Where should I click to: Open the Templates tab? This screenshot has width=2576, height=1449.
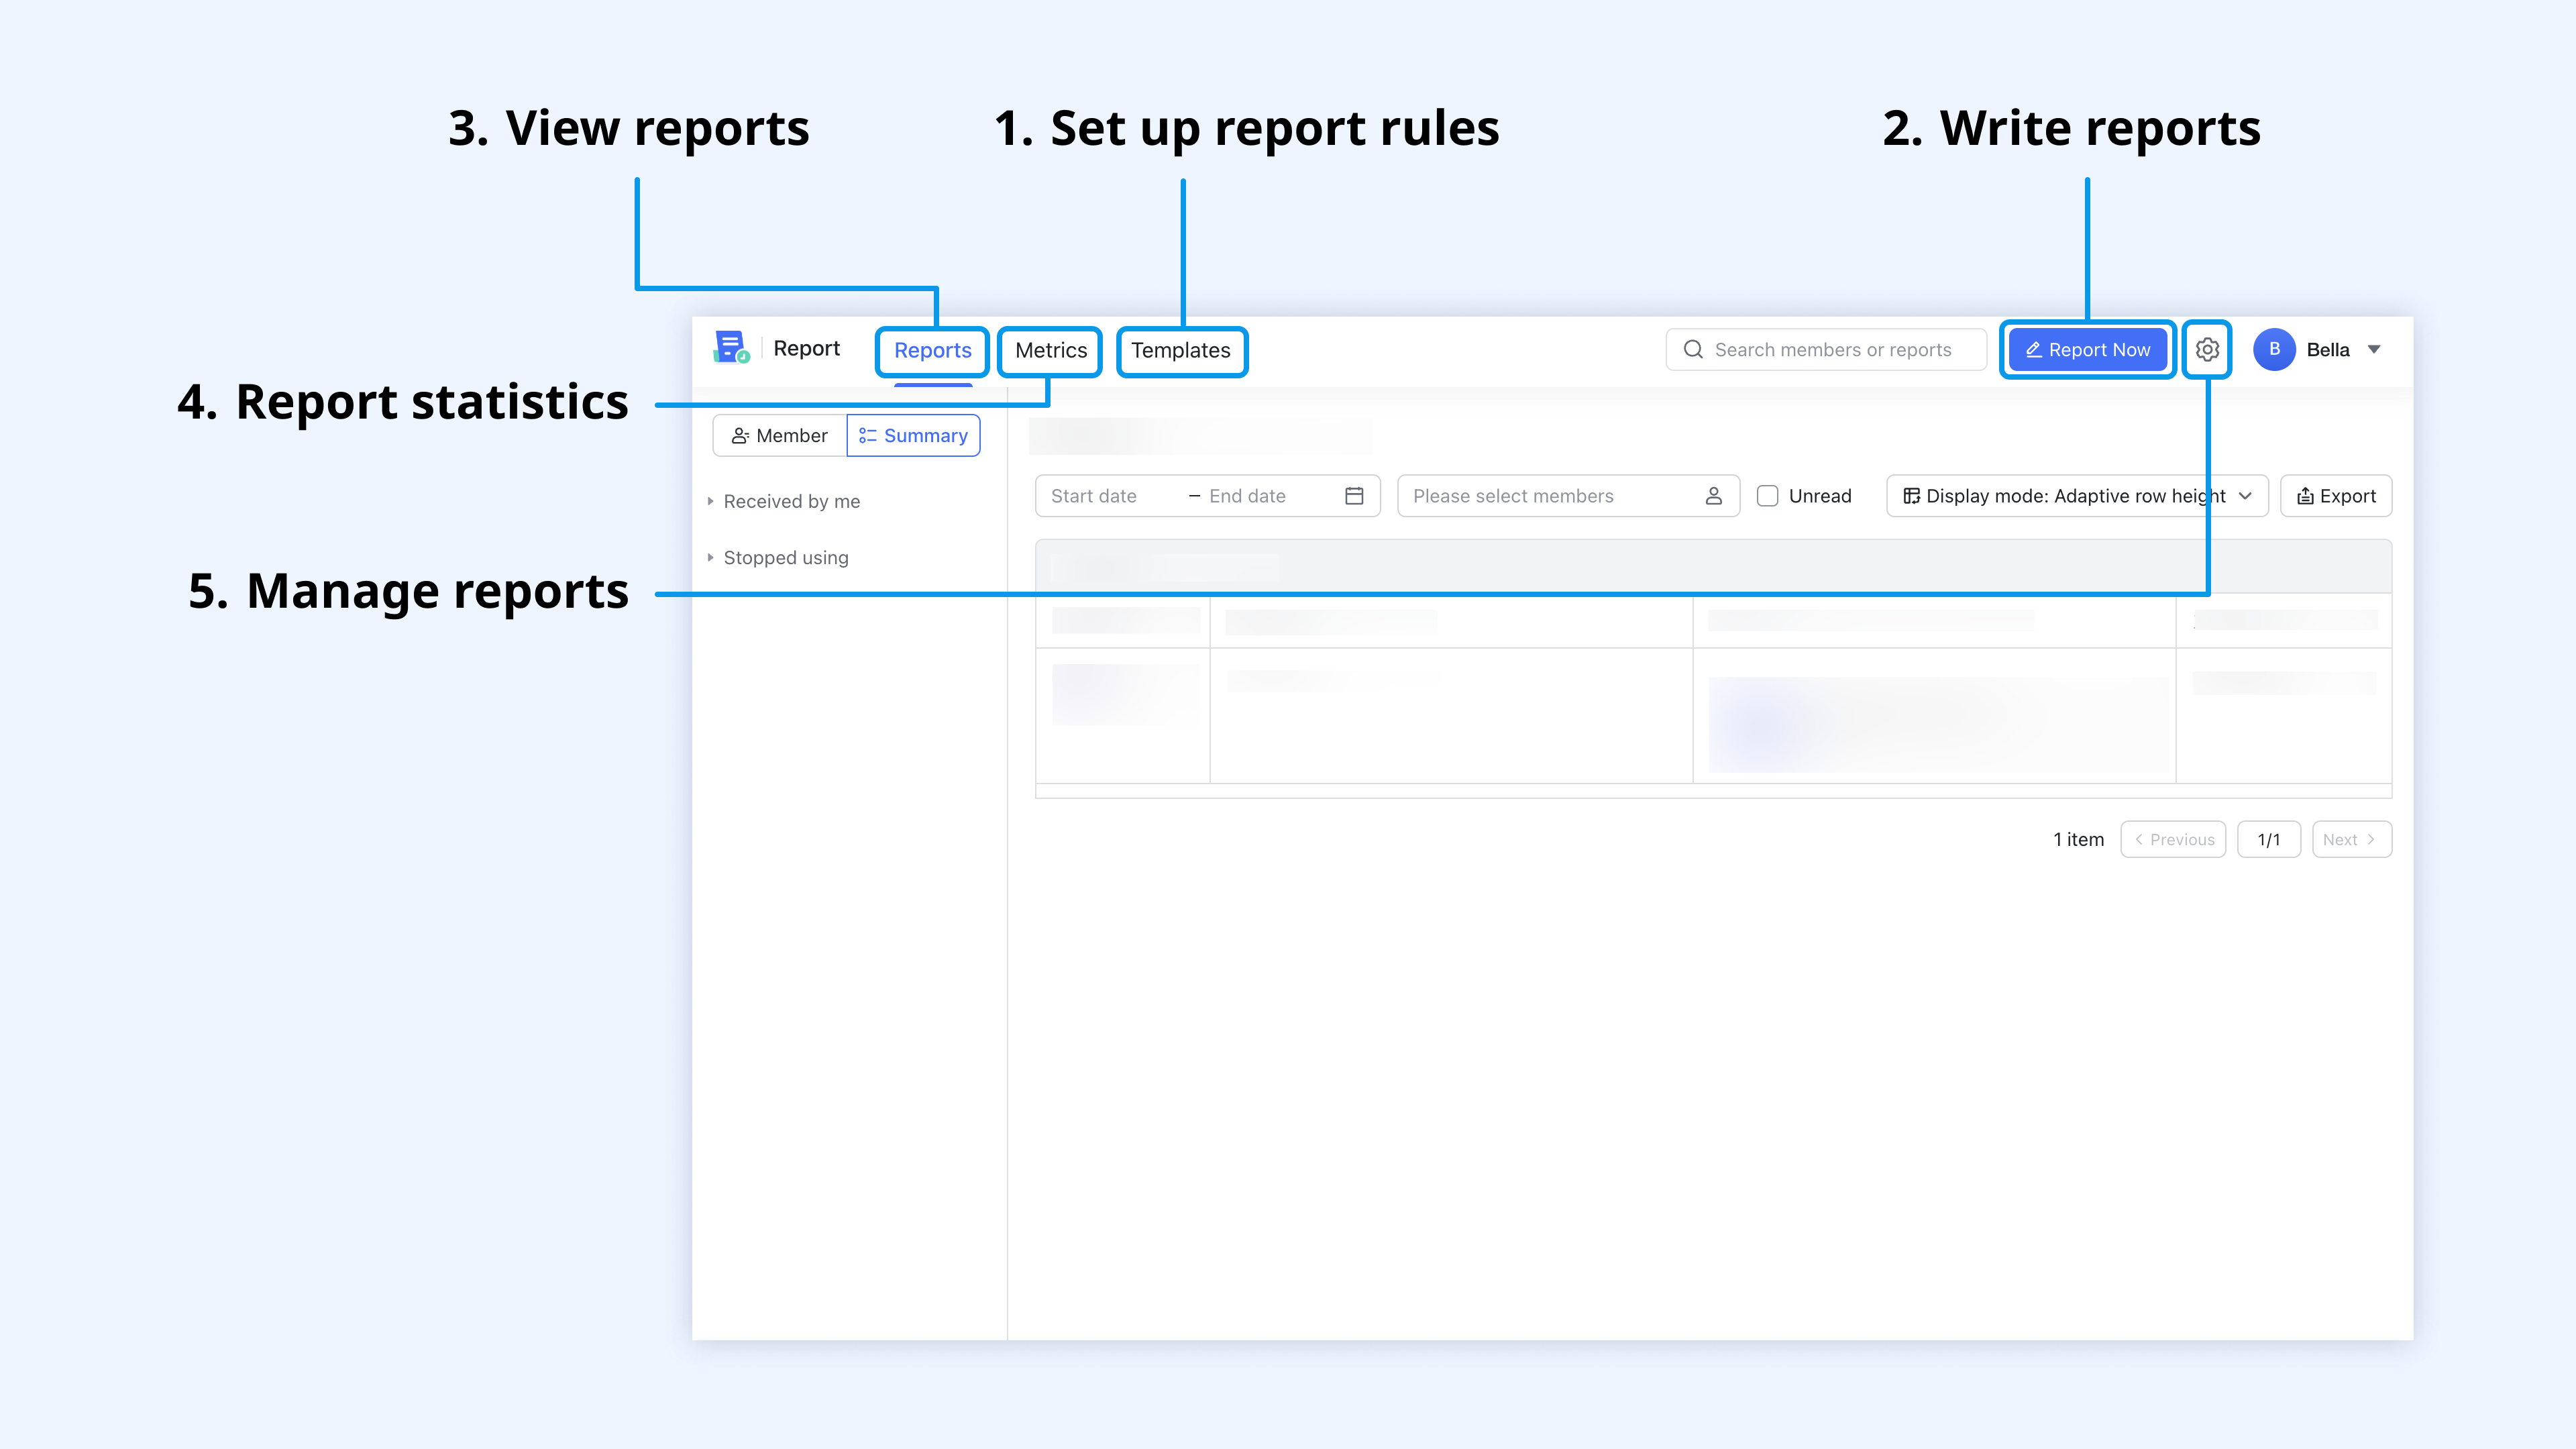point(1181,350)
